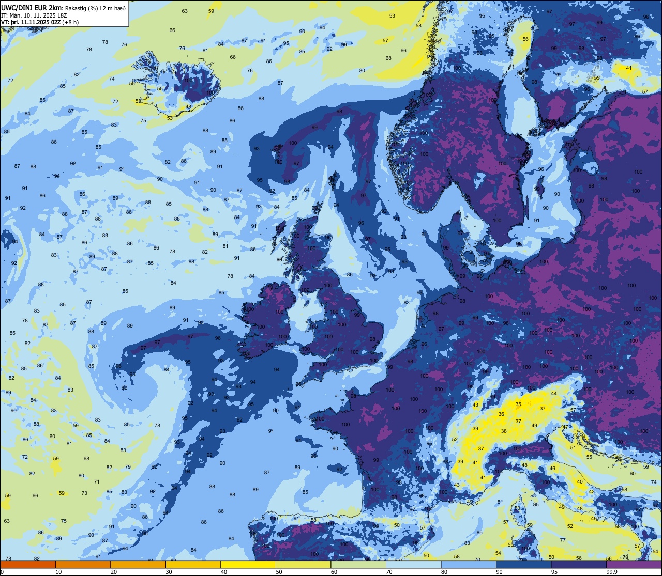Click the "71" value in the southwest Atlantic
This screenshot has height=576, width=662.
coord(97,482)
